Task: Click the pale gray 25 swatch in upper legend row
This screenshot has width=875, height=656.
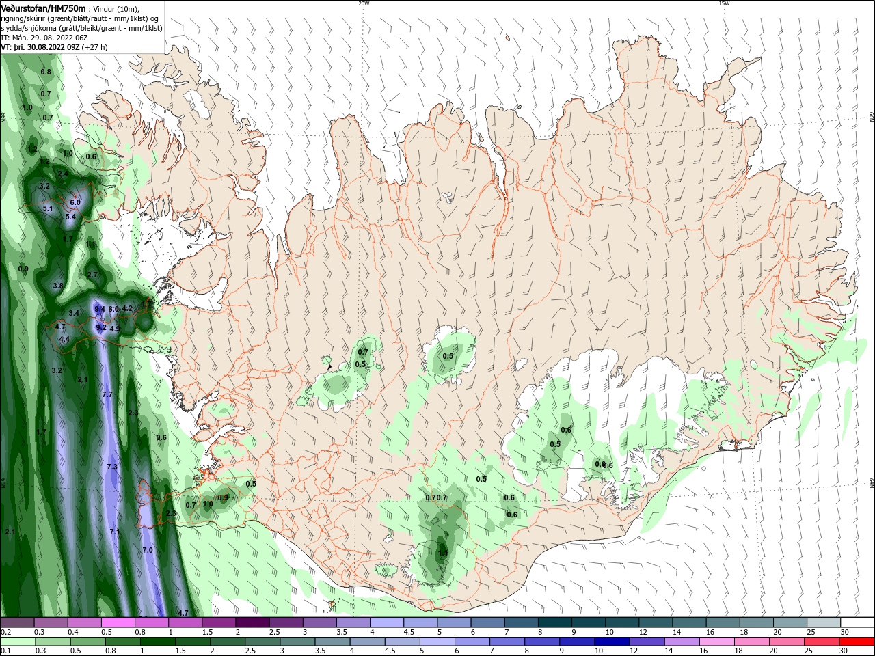Action: pyautogui.click(x=824, y=623)
